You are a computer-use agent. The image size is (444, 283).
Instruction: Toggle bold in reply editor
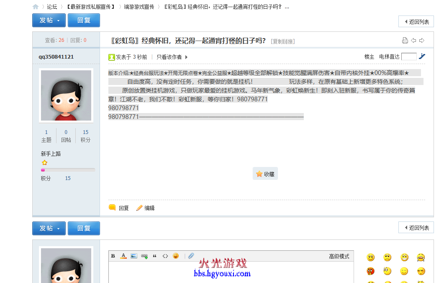click(x=113, y=256)
